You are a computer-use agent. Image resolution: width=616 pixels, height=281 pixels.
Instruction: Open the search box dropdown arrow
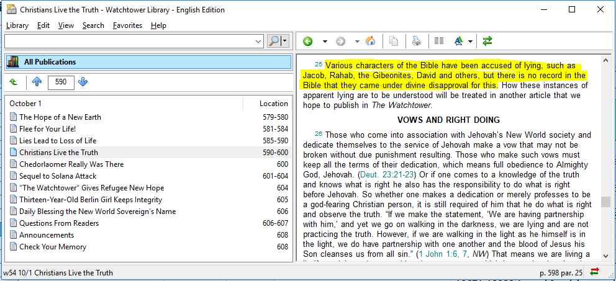(x=259, y=42)
